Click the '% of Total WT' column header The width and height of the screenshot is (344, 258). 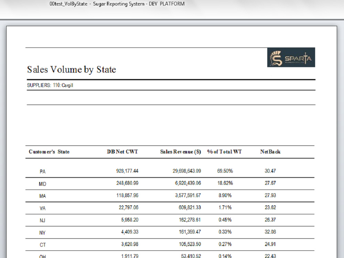[x=224, y=152]
